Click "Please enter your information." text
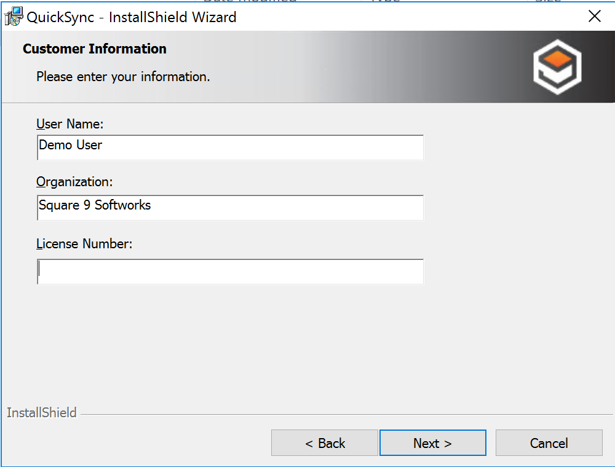This screenshot has height=467, width=615. pos(123,76)
